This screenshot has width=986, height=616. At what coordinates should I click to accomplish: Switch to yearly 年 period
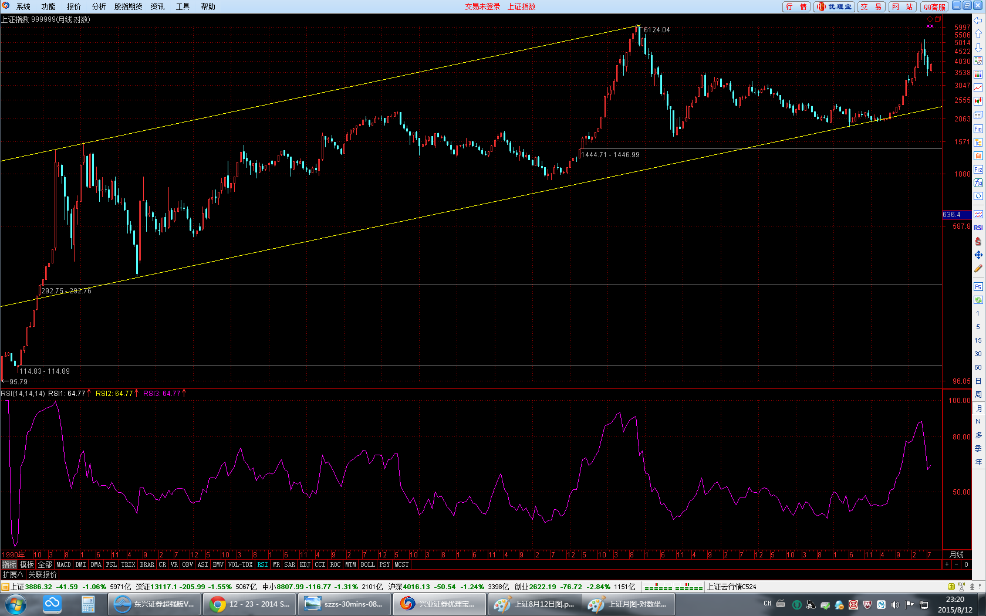pyautogui.click(x=978, y=462)
